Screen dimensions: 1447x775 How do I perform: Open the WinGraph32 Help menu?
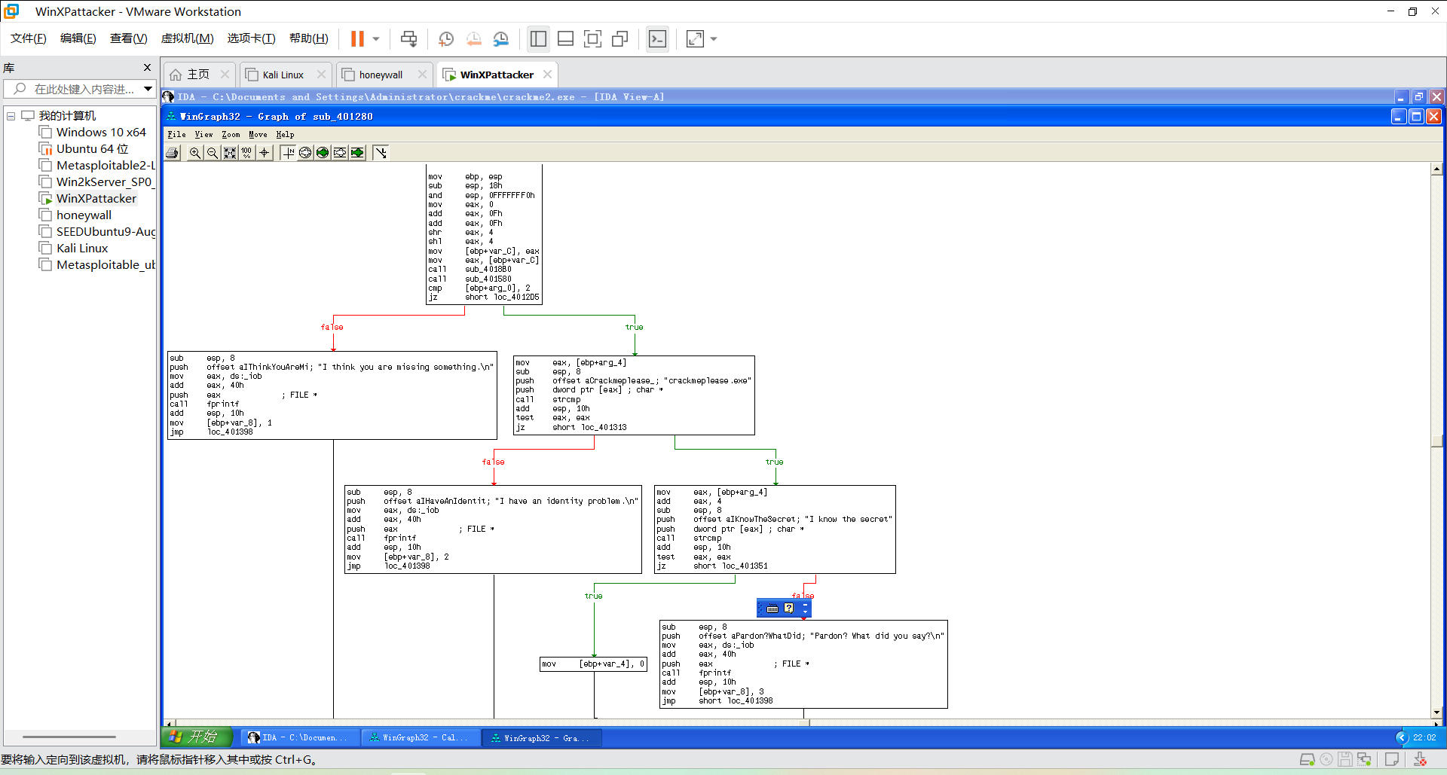pos(285,135)
